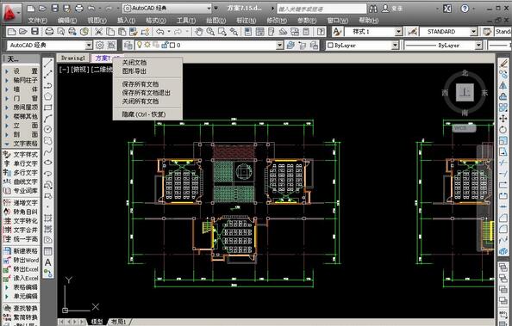Switch to the Drawing1 tab

(73, 58)
